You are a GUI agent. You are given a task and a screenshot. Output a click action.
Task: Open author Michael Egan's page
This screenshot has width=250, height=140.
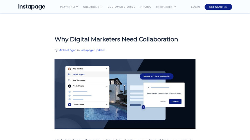[67, 50]
